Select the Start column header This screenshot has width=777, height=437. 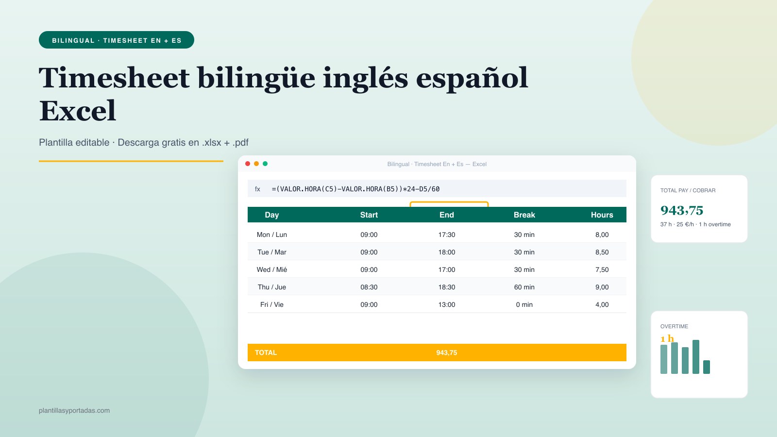click(369, 215)
